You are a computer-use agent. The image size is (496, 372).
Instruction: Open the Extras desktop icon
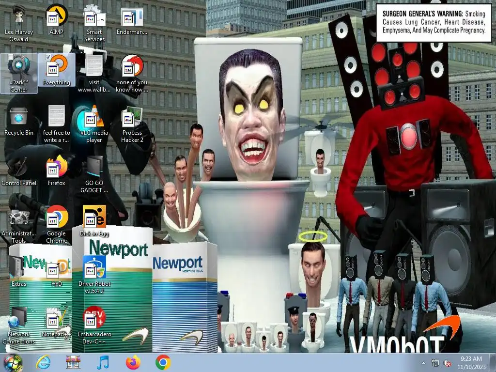click(19, 271)
